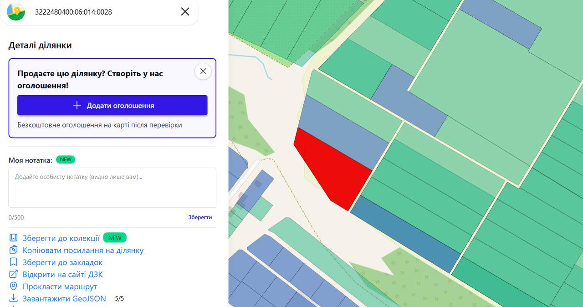Save the note with Зберегти
This screenshot has width=583, height=307.
[200, 217]
